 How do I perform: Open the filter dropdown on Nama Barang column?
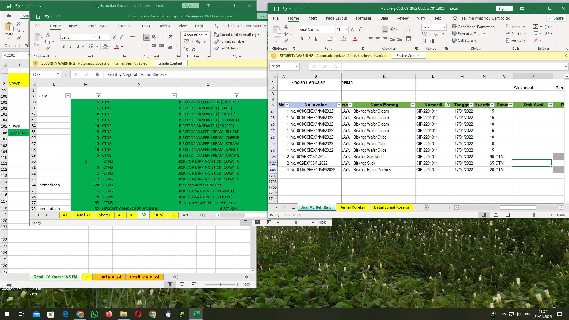(x=413, y=105)
